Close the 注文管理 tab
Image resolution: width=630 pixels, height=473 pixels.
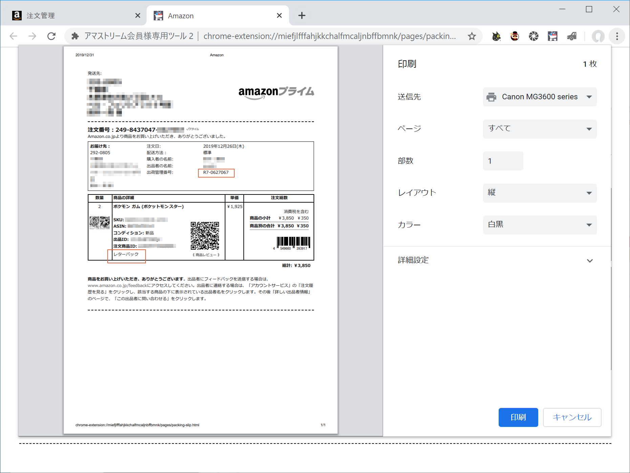[x=138, y=16]
